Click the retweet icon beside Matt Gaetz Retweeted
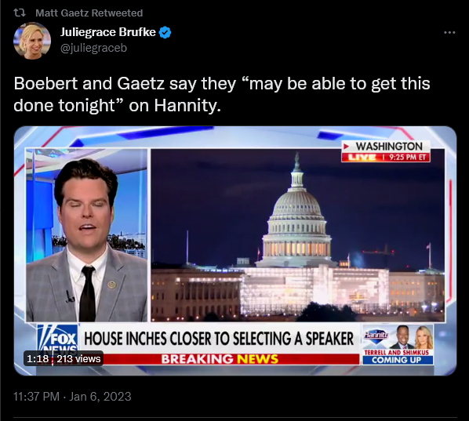 click(20, 13)
